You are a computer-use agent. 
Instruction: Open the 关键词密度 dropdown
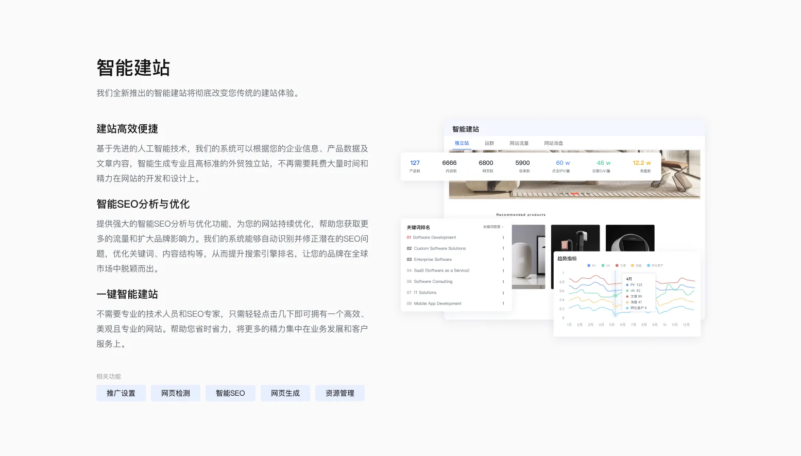[x=493, y=227]
